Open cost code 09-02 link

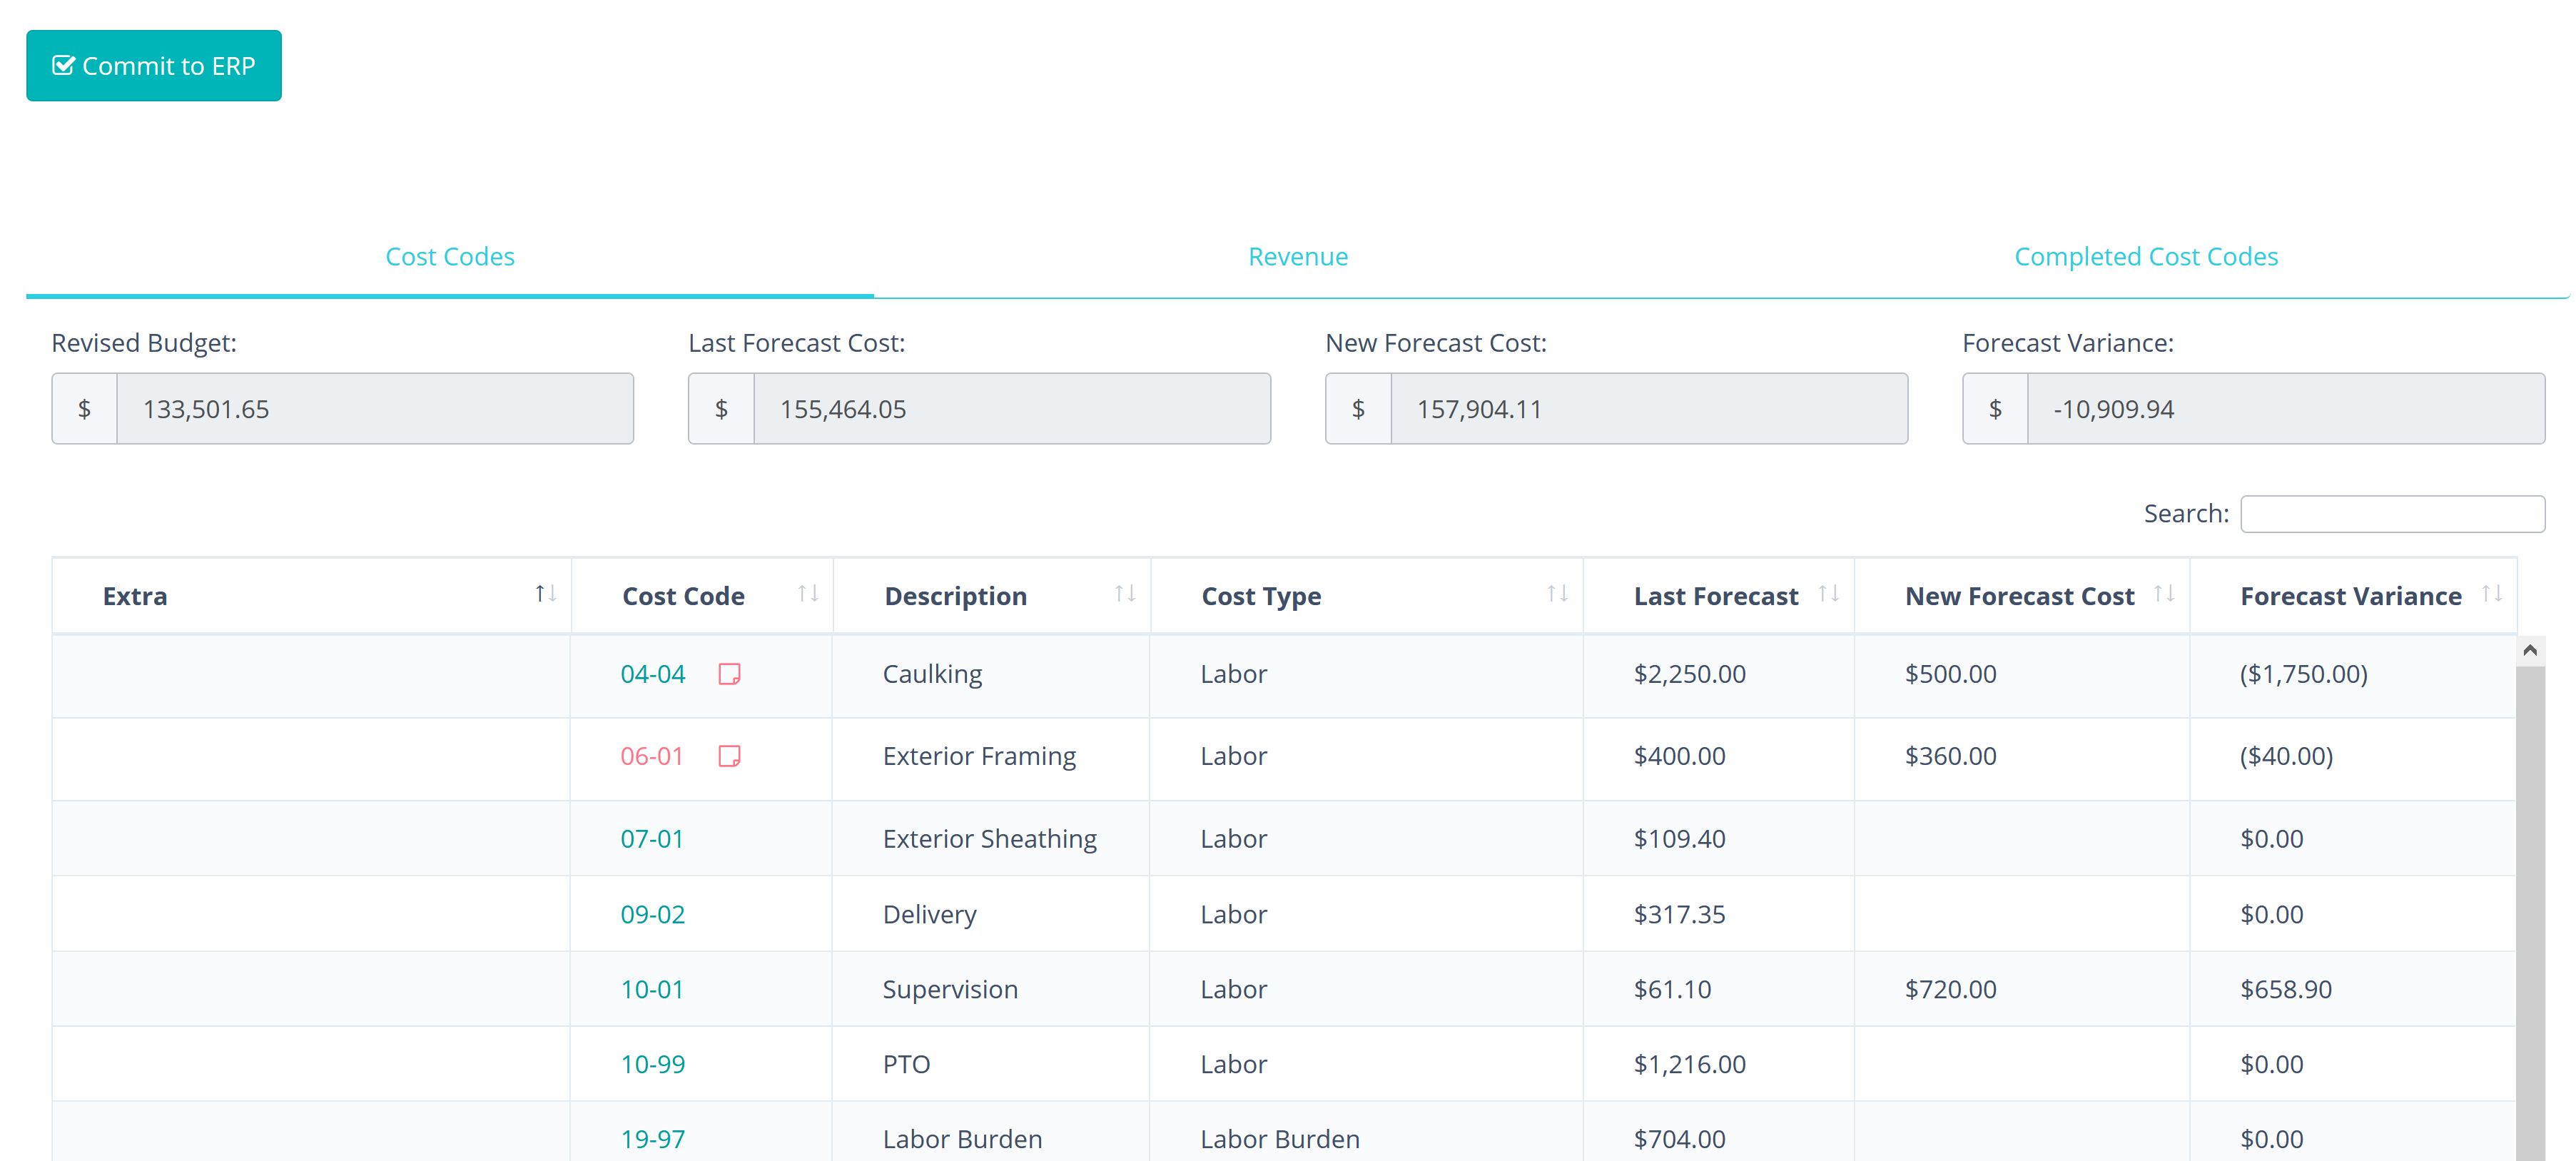point(653,914)
